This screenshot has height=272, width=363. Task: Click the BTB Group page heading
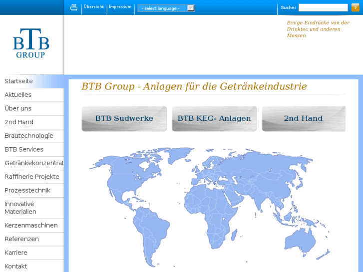194,86
